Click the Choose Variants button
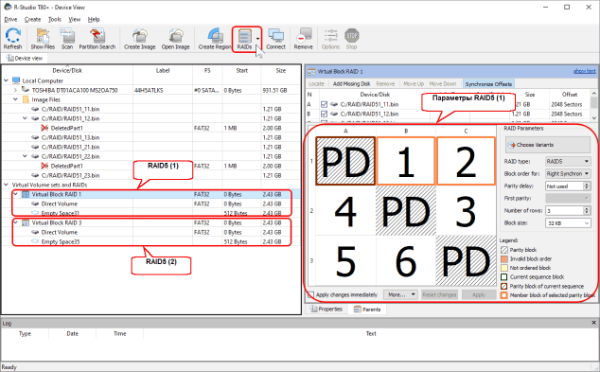Viewport: 600px width, 372px height. click(x=548, y=145)
